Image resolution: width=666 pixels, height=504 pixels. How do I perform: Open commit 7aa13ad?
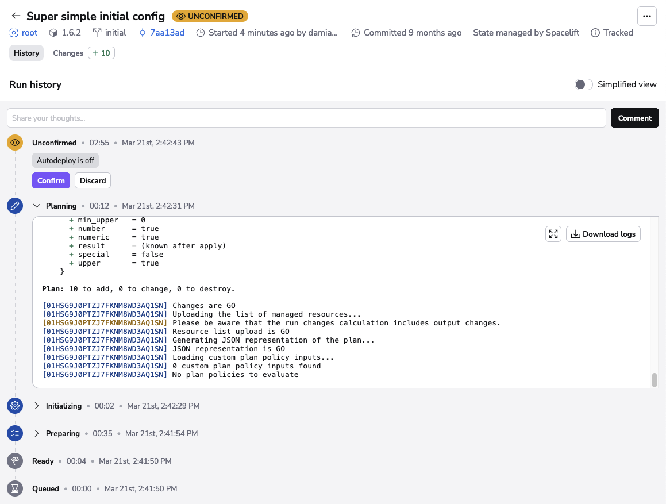pyautogui.click(x=167, y=33)
